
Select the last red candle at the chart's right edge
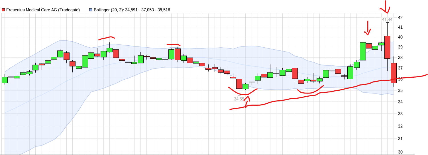tap(394, 73)
